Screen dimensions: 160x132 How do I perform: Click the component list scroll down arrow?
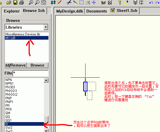pyautogui.click(x=46, y=131)
